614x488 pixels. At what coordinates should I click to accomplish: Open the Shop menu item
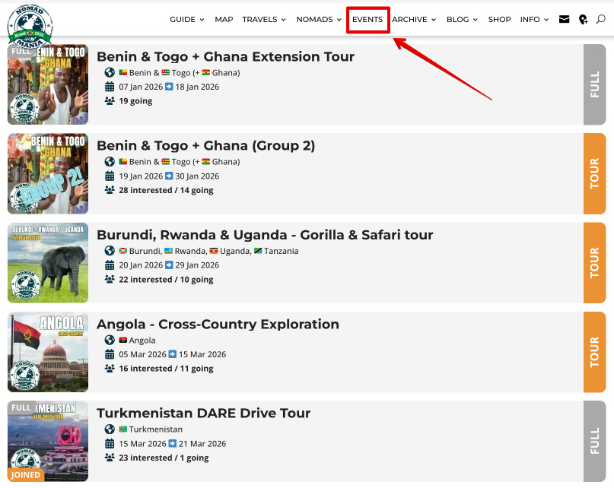[x=499, y=20]
